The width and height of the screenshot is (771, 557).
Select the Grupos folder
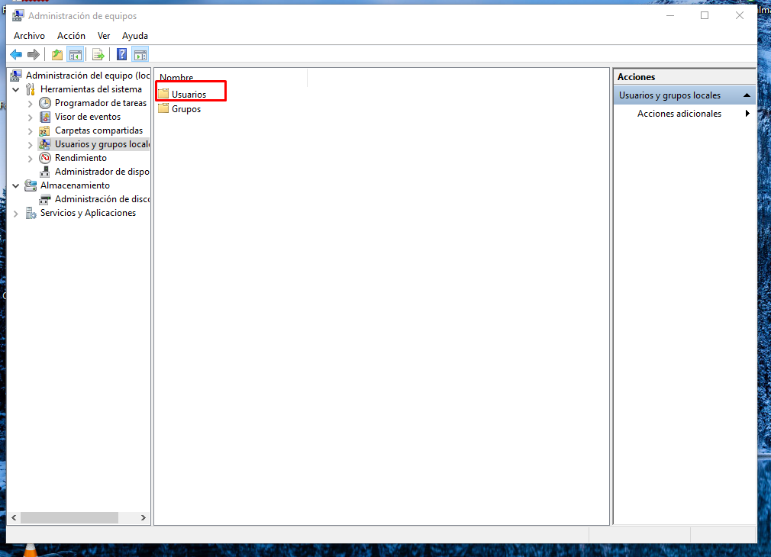pyautogui.click(x=186, y=109)
